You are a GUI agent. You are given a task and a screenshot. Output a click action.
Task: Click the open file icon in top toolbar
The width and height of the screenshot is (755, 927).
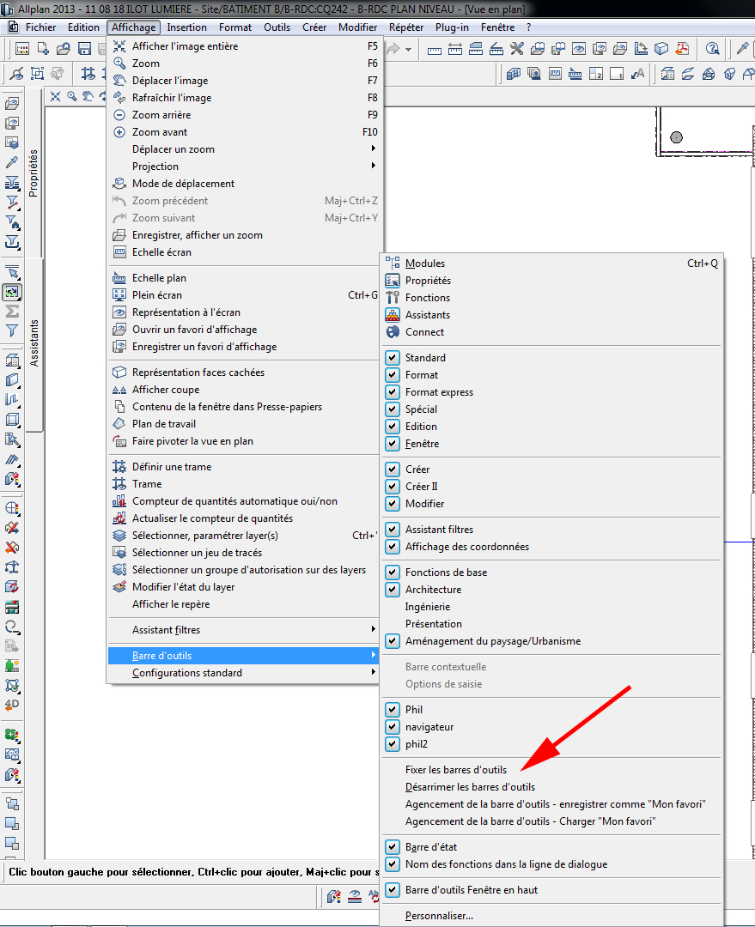64,48
